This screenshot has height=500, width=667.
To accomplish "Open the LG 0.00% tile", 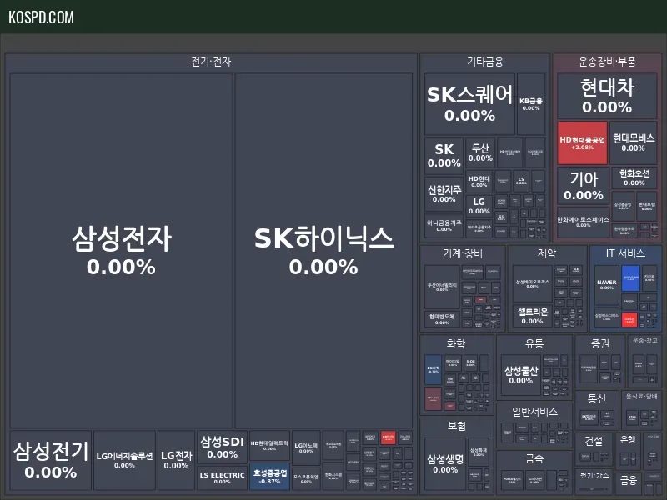I will tap(479, 206).
